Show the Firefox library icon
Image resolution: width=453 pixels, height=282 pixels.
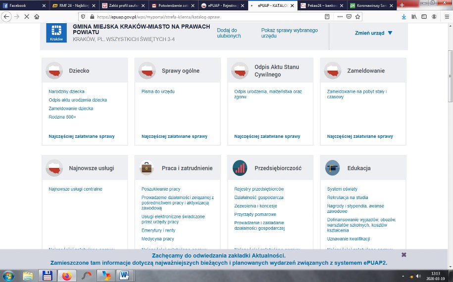coord(414,17)
